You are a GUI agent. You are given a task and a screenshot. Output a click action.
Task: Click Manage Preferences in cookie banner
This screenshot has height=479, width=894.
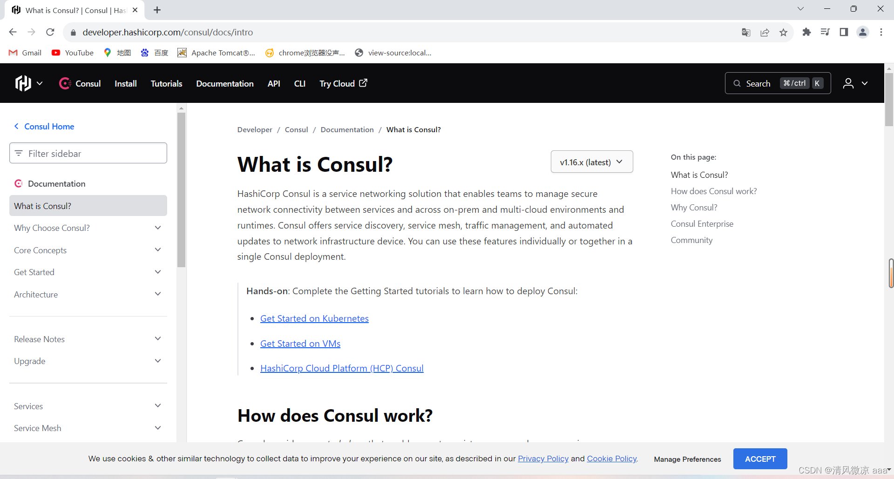(687, 459)
